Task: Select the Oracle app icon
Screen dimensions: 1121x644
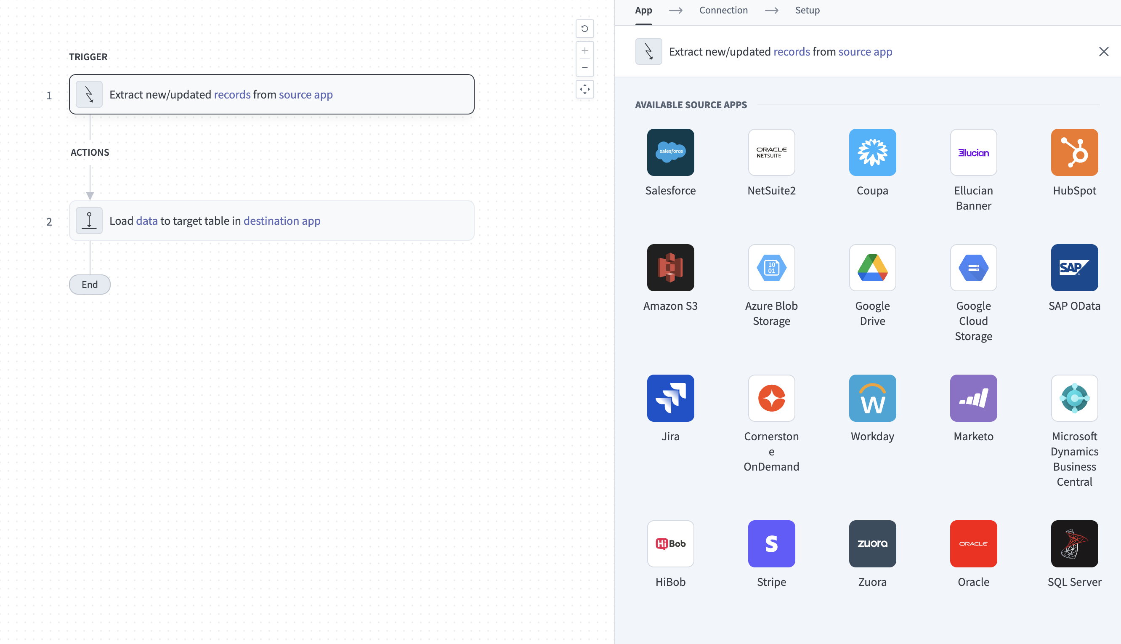Action: [973, 543]
